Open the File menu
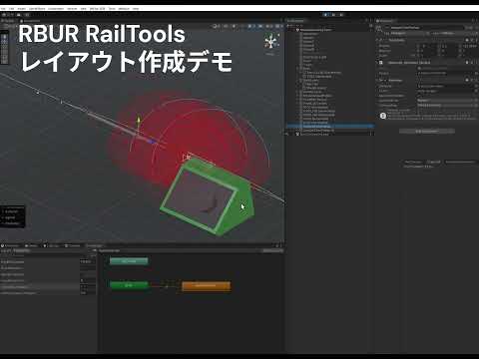Screen dimensions: 479x359 pyautogui.click(x=3, y=8)
